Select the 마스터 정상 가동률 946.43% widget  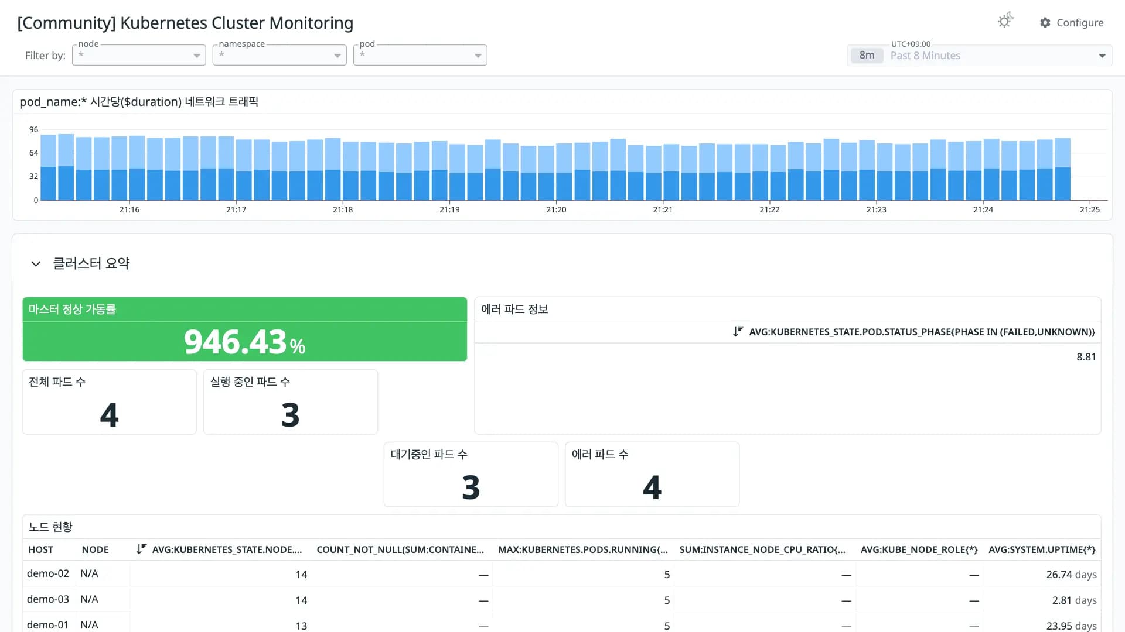[245, 329]
